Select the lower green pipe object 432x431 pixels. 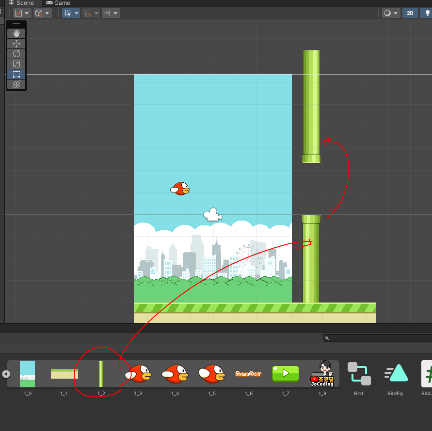[311, 259]
